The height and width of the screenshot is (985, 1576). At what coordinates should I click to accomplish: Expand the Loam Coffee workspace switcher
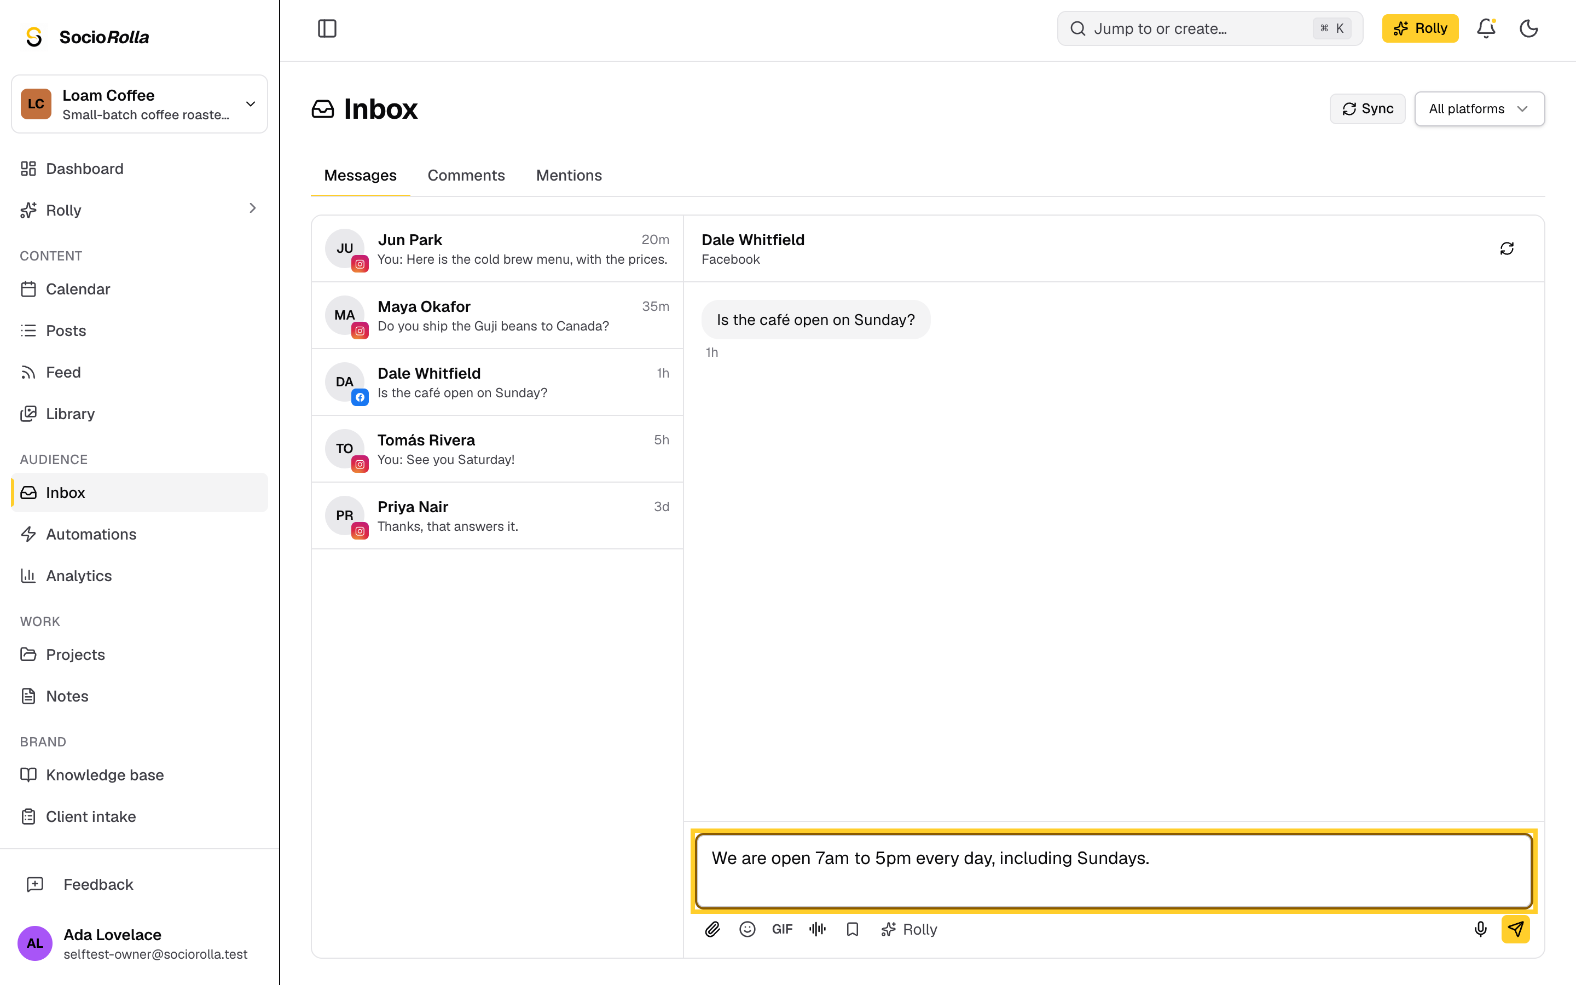point(140,104)
